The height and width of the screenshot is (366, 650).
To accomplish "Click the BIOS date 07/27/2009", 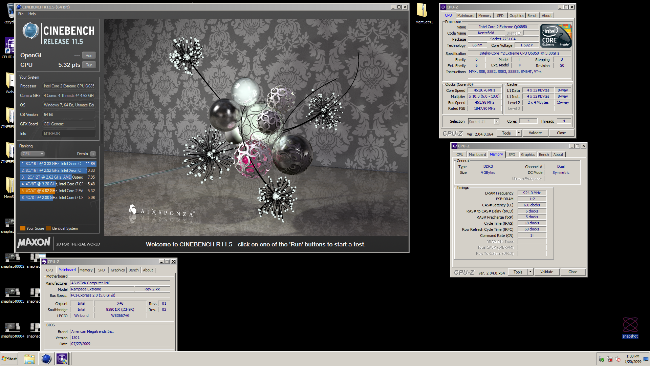I will tap(120, 344).
